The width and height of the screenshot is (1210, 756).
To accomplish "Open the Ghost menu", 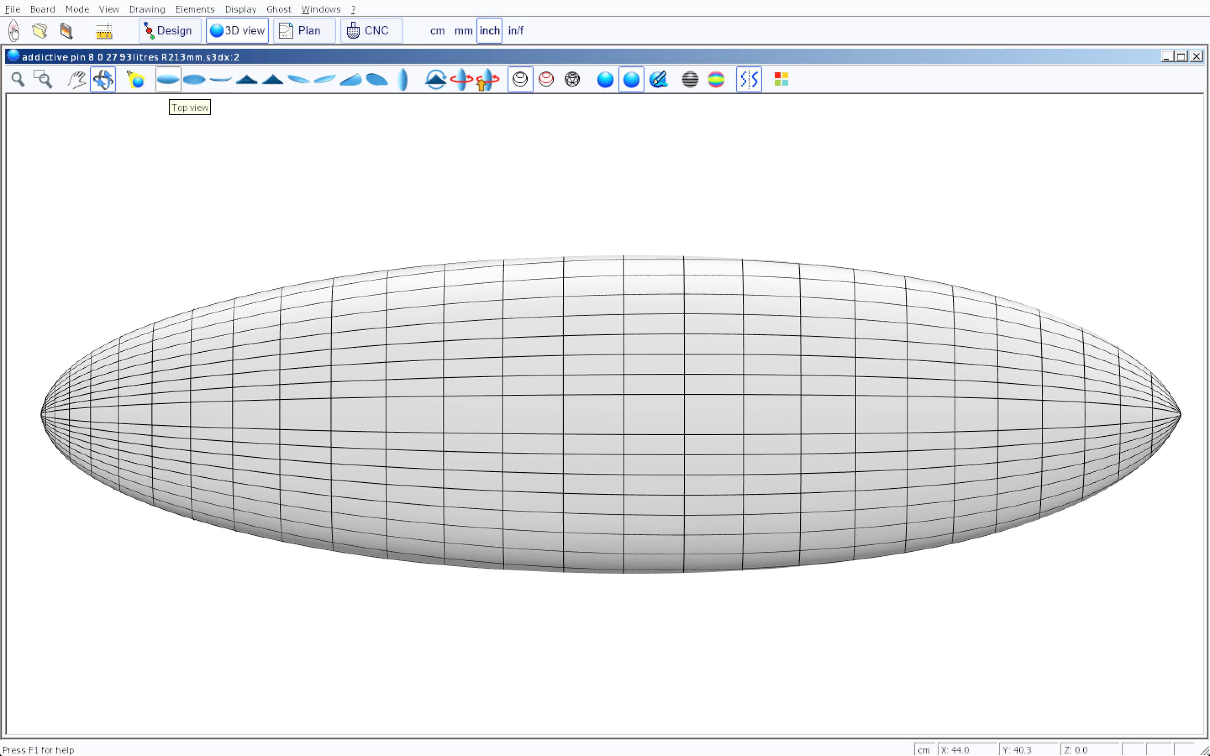I will click(x=279, y=9).
